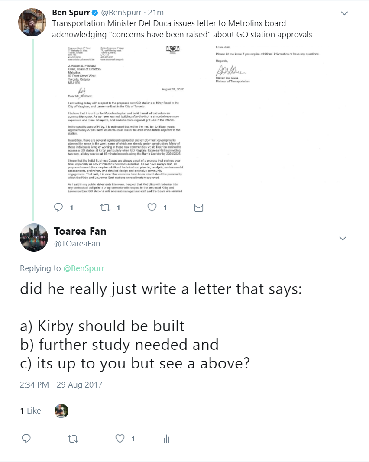Screen dimensions: 369x462
Task: Open Toarea Fan tweet options chevron
Action: pyautogui.click(x=343, y=239)
